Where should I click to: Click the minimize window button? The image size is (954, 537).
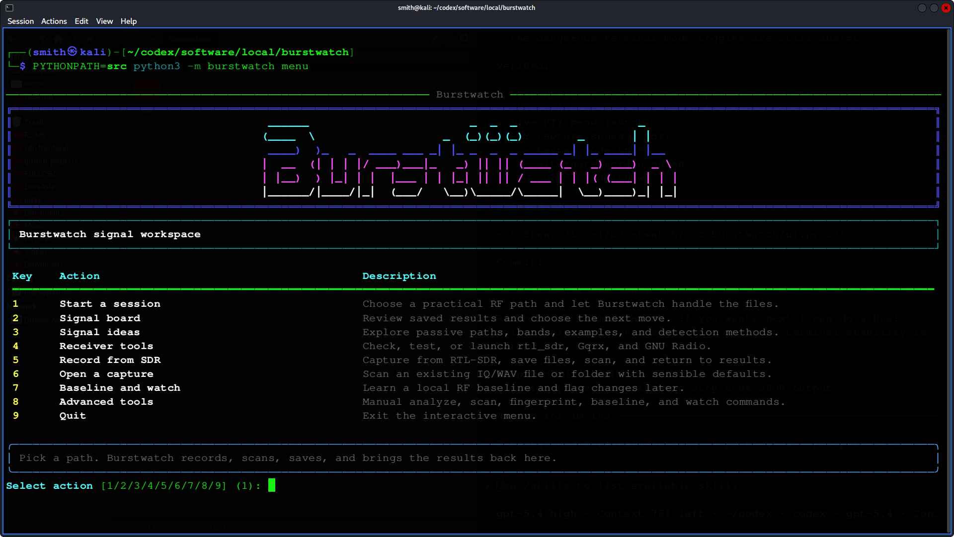(922, 8)
